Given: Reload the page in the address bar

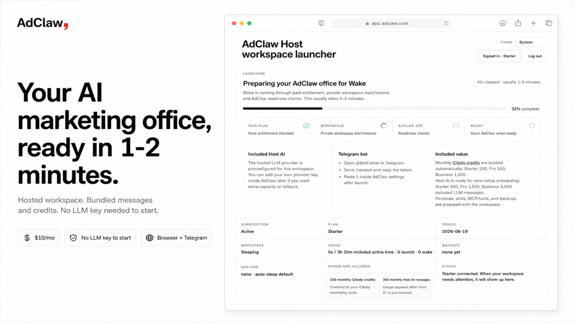Looking at the screenshot, I should click(x=446, y=23).
